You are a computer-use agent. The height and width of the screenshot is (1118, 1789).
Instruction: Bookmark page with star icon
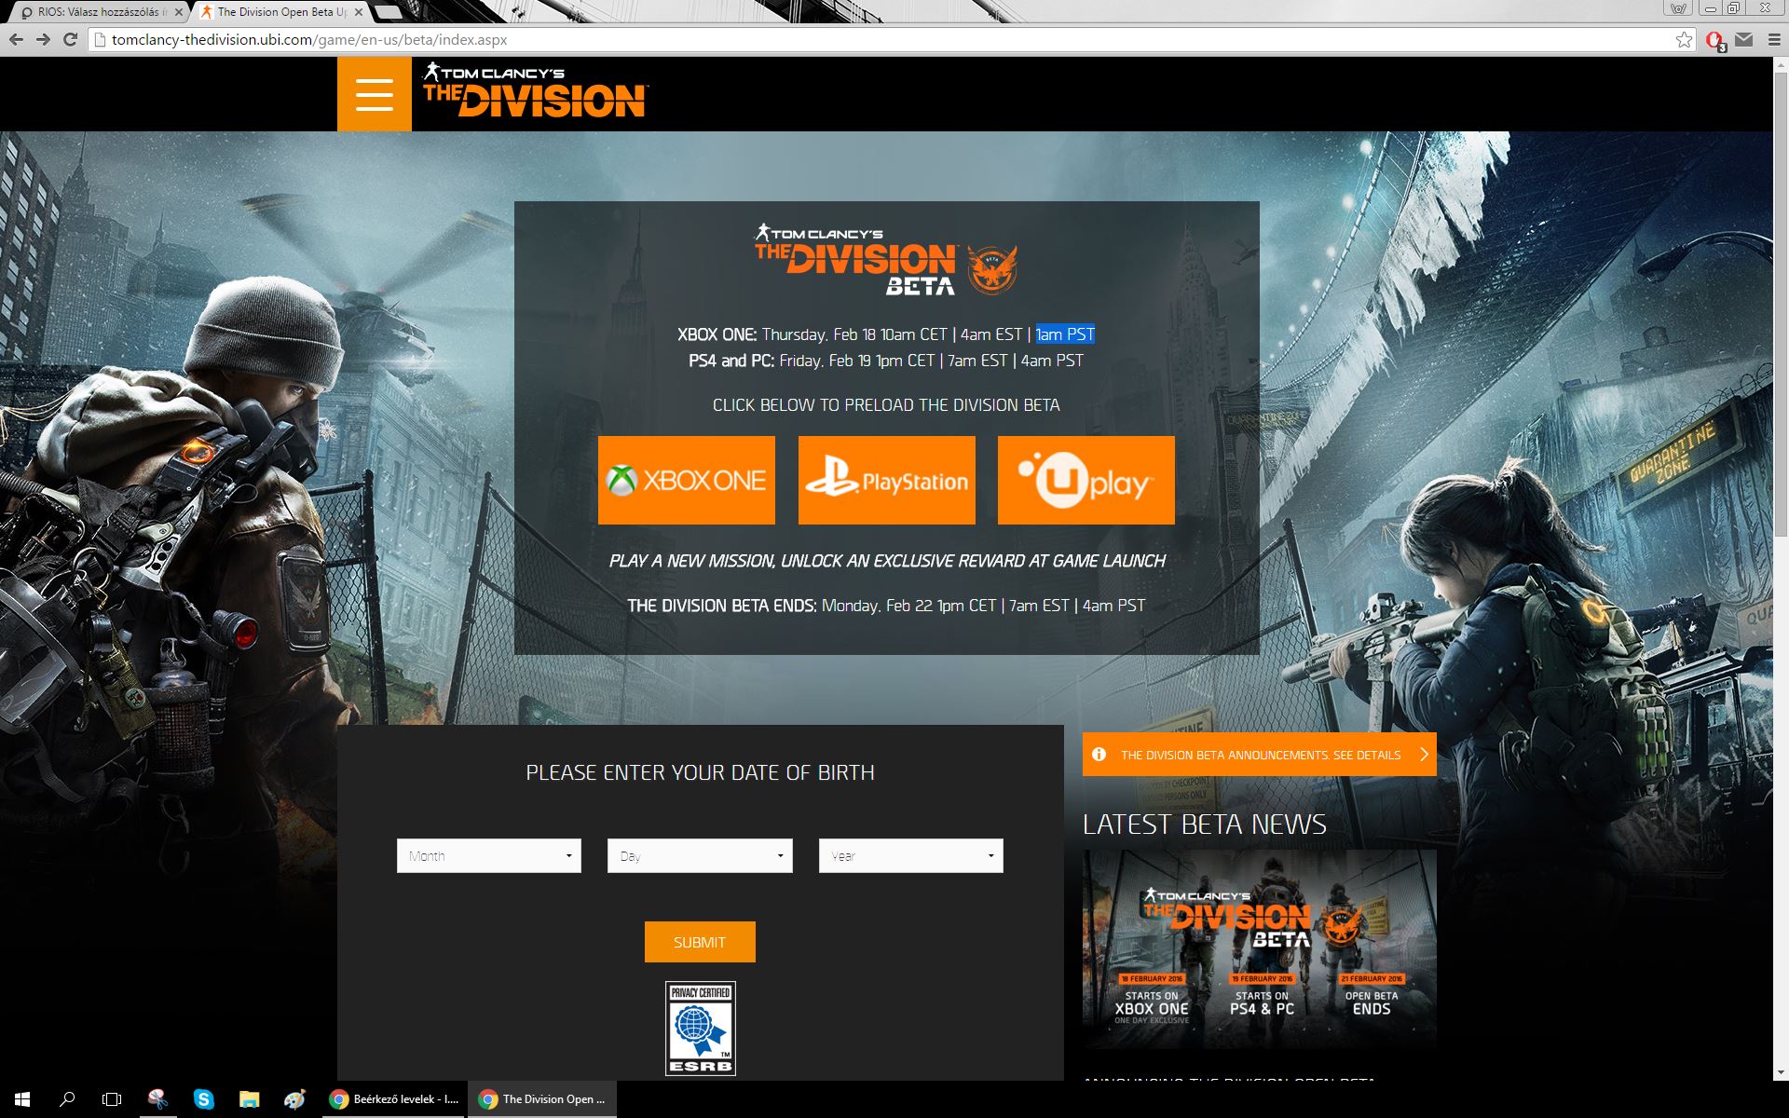[x=1684, y=39]
